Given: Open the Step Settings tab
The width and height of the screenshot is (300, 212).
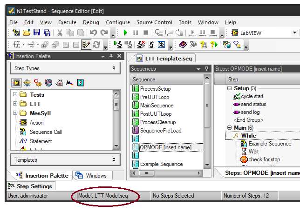Looking at the screenshot, I should [31, 186].
